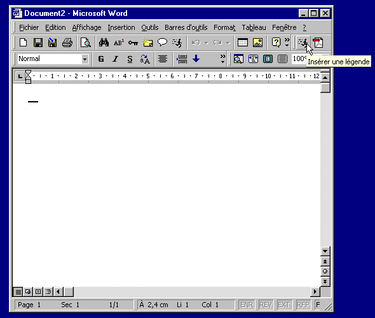Click the magnifier document zoom icon
The image size is (375, 318).
[x=238, y=59]
